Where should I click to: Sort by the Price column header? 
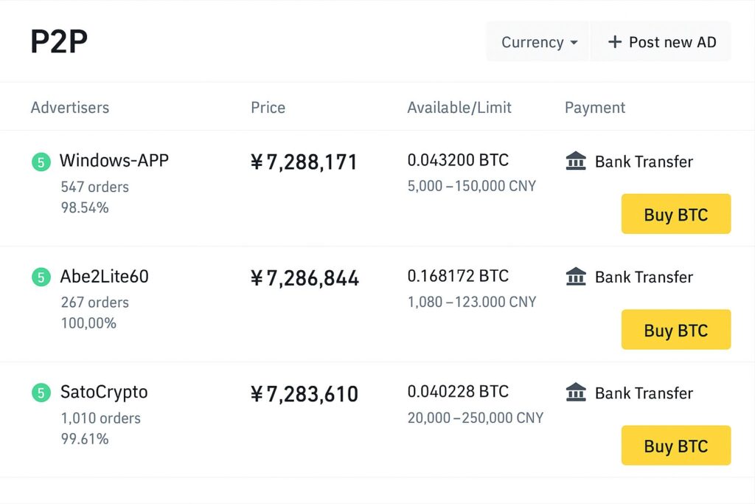(x=268, y=108)
